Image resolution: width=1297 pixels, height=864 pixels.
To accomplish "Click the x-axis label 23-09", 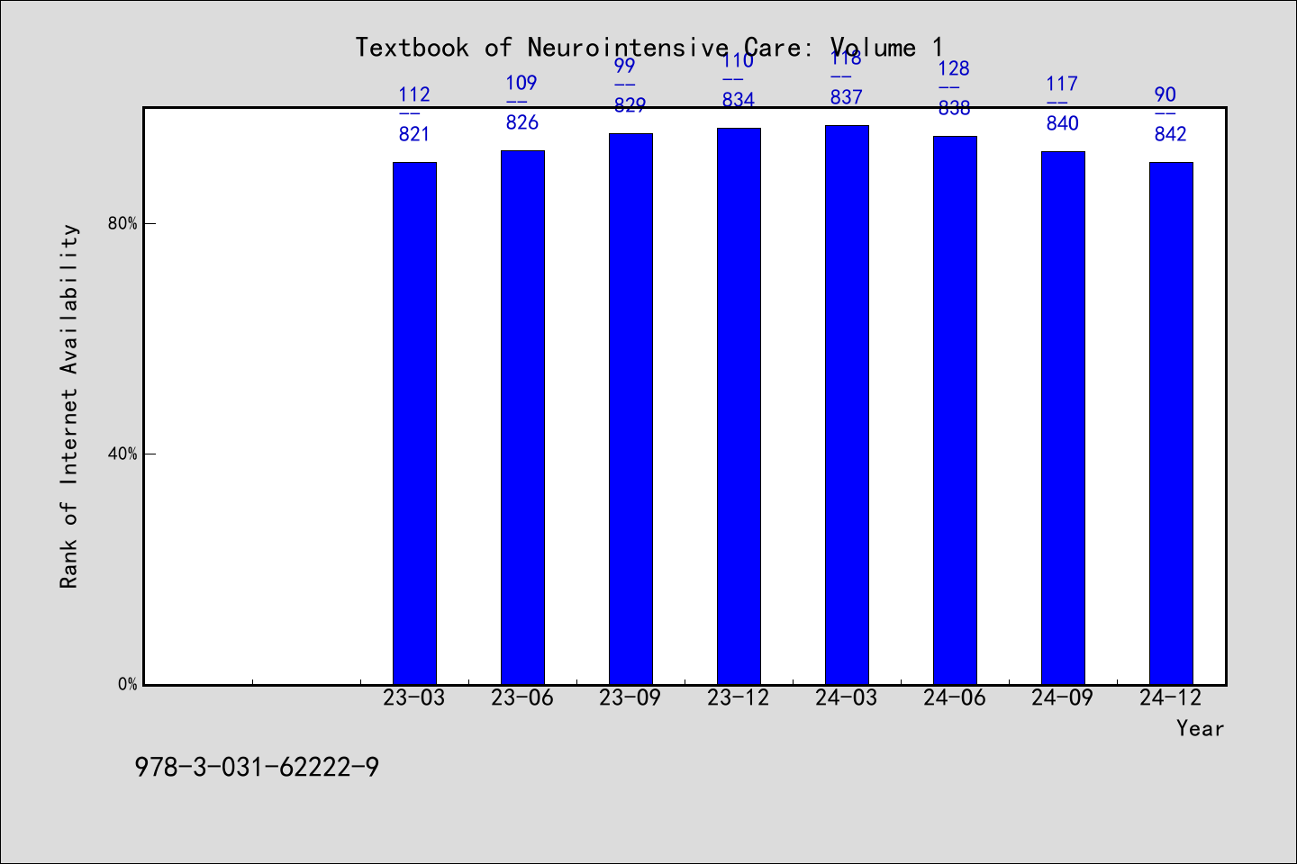I will (x=630, y=697).
